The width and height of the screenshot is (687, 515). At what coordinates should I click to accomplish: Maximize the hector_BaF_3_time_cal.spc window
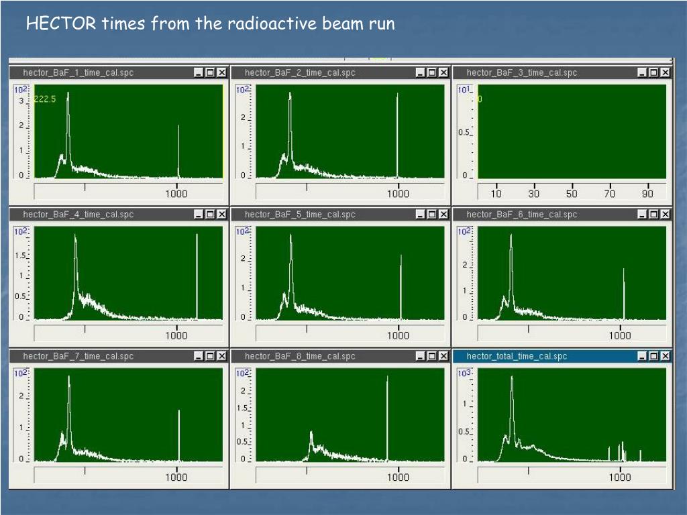click(653, 72)
